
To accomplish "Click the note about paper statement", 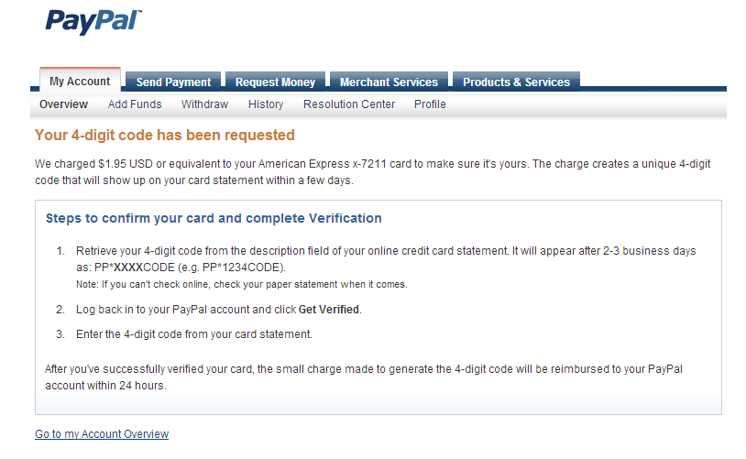I will (242, 284).
